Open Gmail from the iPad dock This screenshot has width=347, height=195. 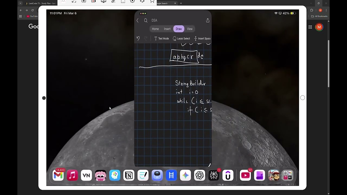pyautogui.click(x=58, y=175)
